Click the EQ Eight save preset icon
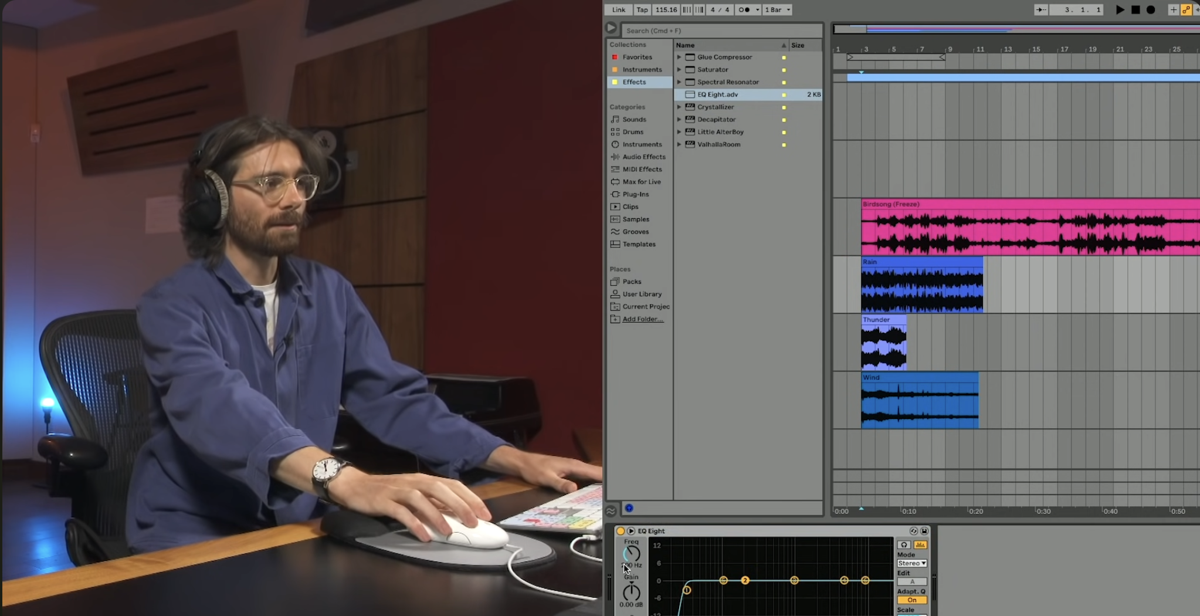Viewport: 1200px width, 616px height. click(924, 531)
